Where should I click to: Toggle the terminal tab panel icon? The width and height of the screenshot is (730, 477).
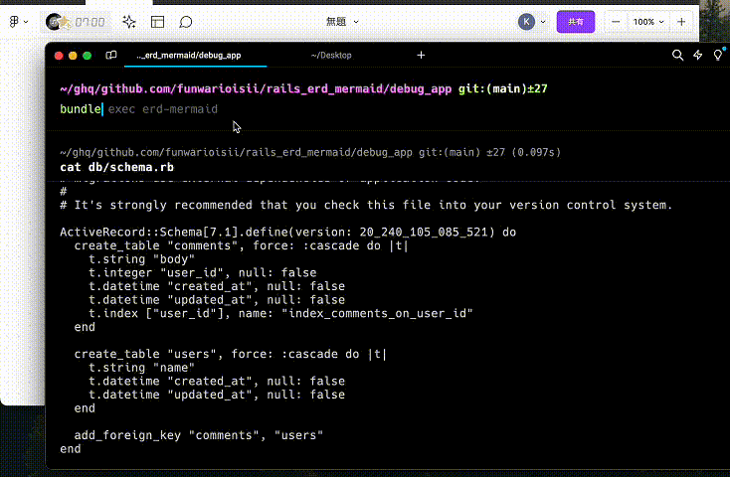(110, 55)
